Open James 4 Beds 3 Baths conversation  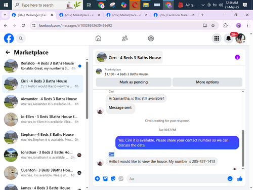(43, 187)
